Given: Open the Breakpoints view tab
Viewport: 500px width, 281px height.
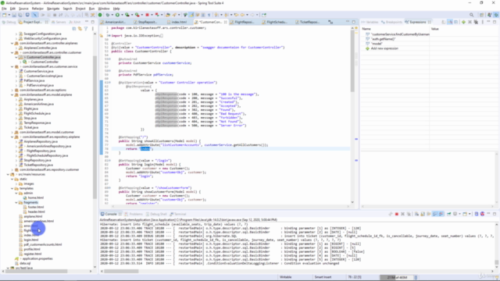Looking at the screenshot, I should tap(391, 22).
